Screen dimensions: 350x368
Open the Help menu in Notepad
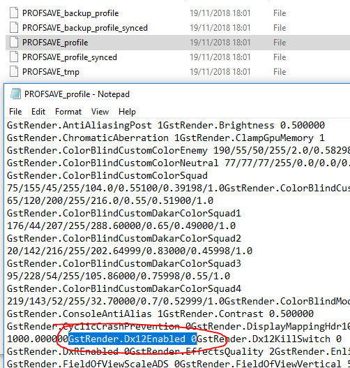[x=127, y=112]
